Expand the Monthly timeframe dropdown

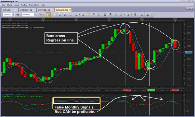[x=35, y=15]
